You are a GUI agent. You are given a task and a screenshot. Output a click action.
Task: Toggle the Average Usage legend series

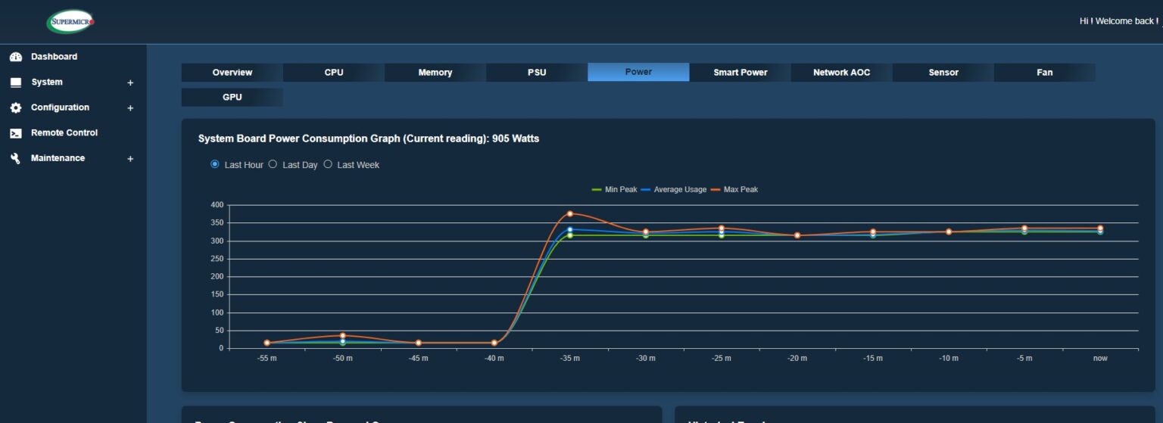coord(674,189)
